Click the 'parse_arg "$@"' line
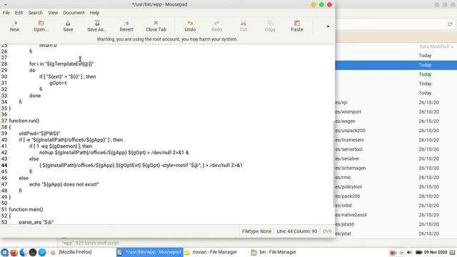 coord(36,222)
